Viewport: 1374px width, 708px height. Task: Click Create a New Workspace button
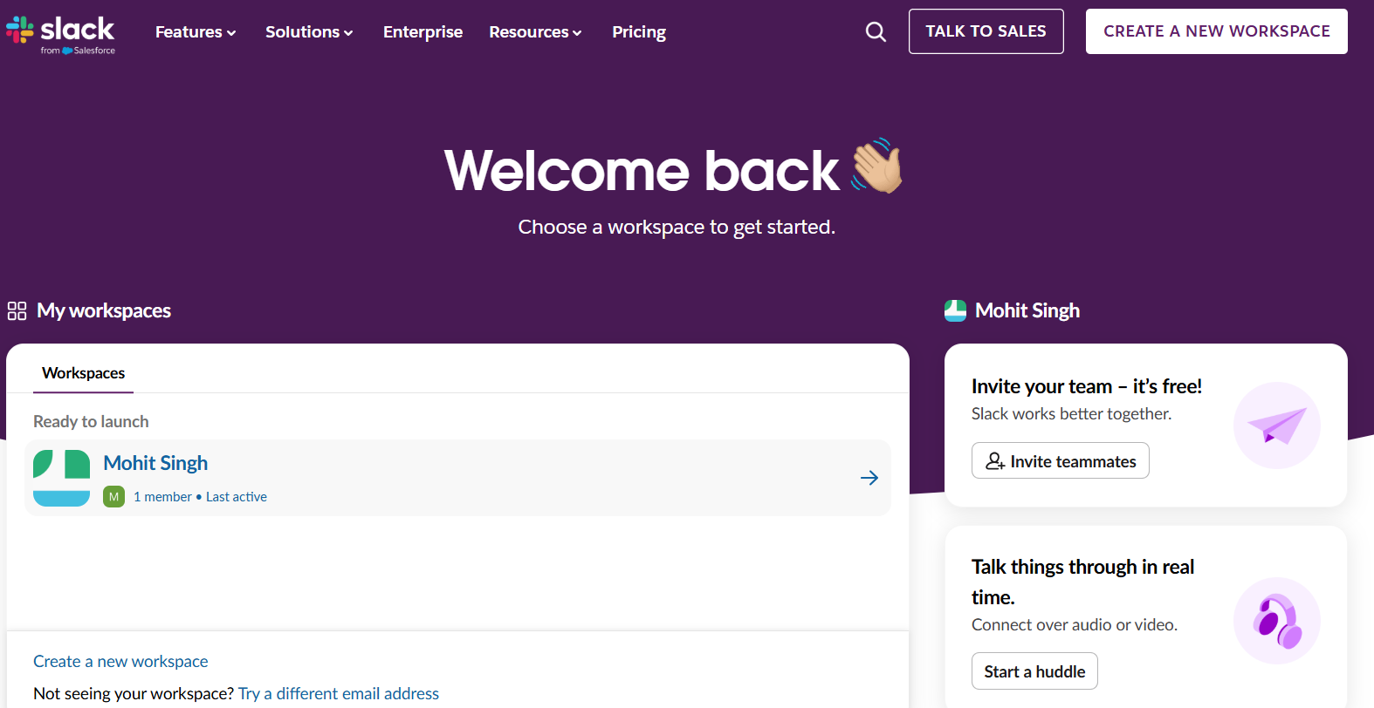pos(1216,31)
